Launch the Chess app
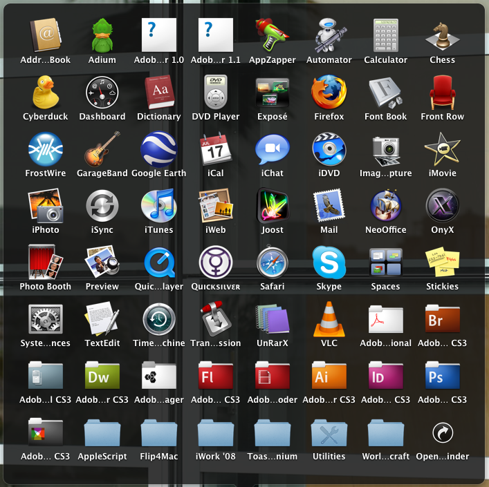Viewport: 489px width, 487px height. 443,36
